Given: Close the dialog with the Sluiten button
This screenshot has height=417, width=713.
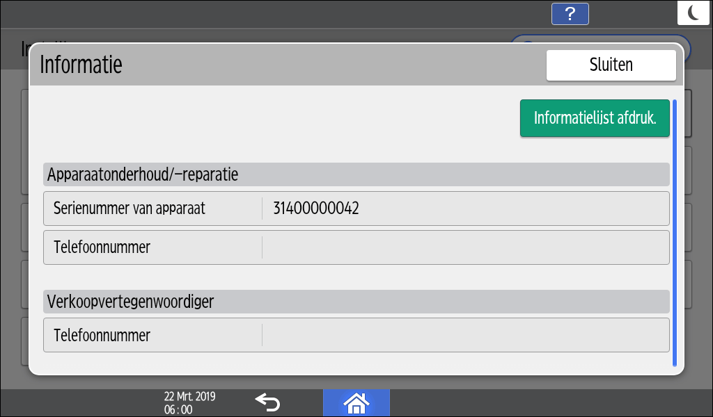Looking at the screenshot, I should tap(611, 65).
